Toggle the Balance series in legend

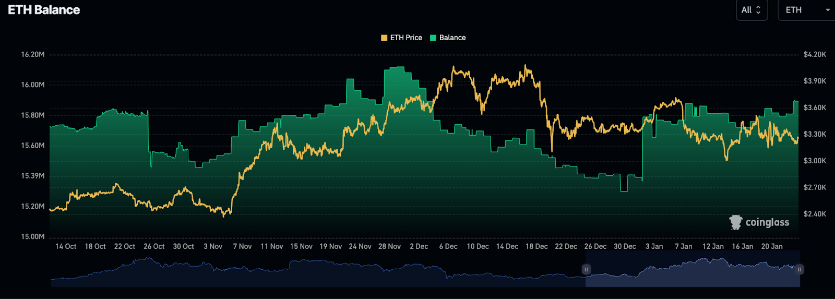point(452,38)
